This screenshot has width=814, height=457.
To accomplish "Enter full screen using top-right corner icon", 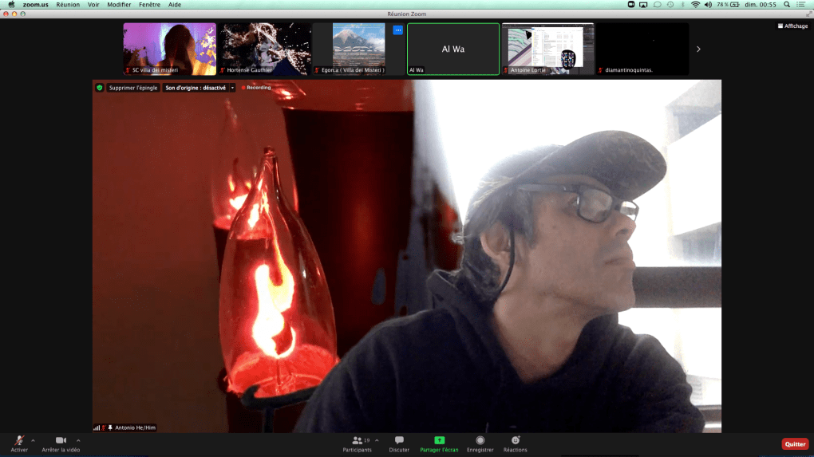I will pyautogui.click(x=808, y=14).
